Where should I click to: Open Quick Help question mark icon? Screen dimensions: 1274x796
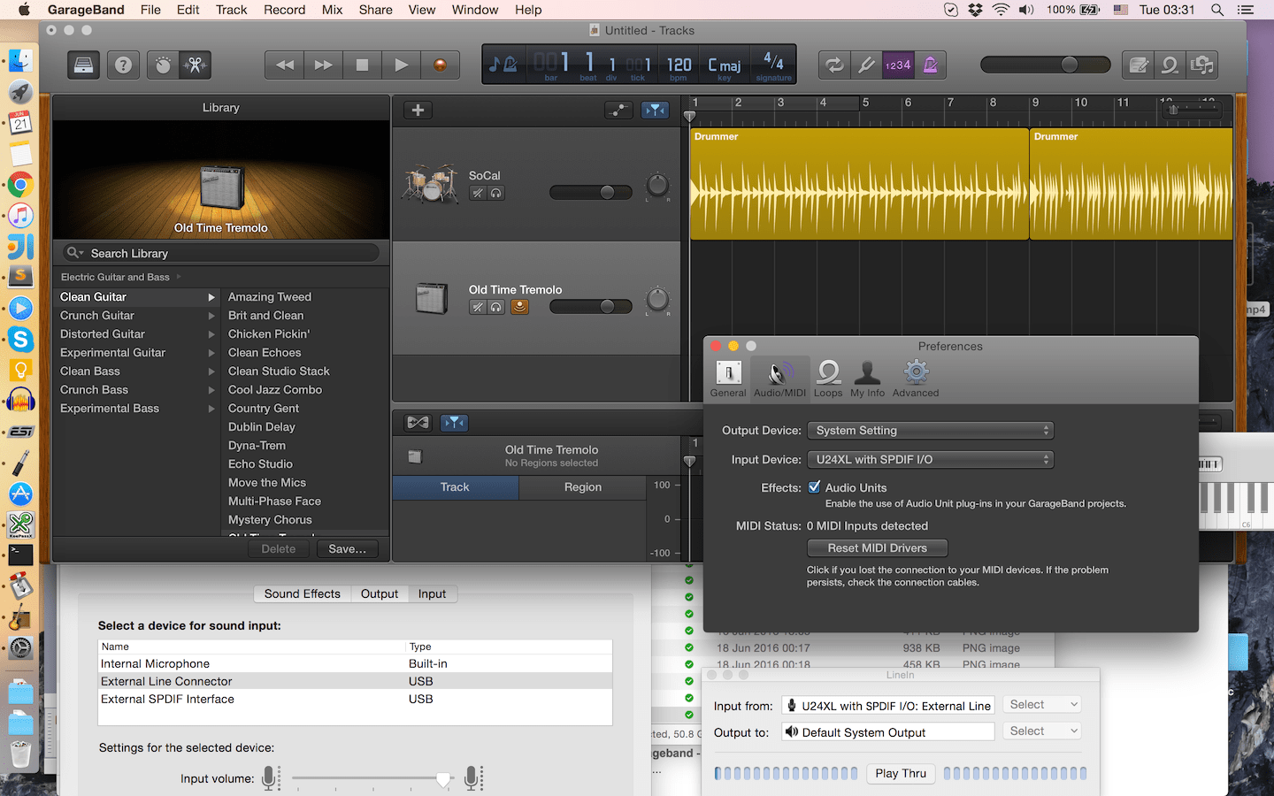123,65
